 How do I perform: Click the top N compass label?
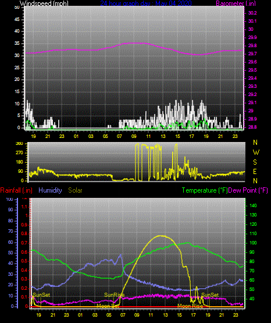(x=255, y=143)
